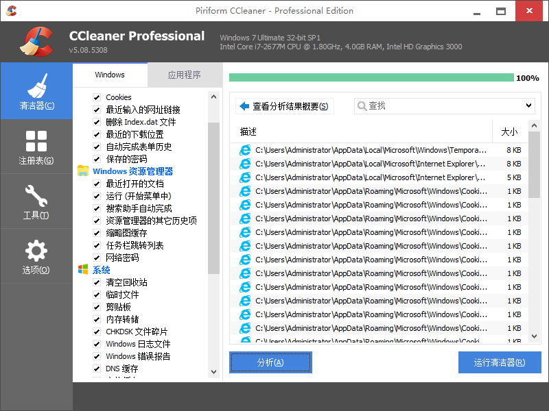Expand the 查找 search dropdown arrow
This screenshot has height=411, width=549.
(x=528, y=105)
